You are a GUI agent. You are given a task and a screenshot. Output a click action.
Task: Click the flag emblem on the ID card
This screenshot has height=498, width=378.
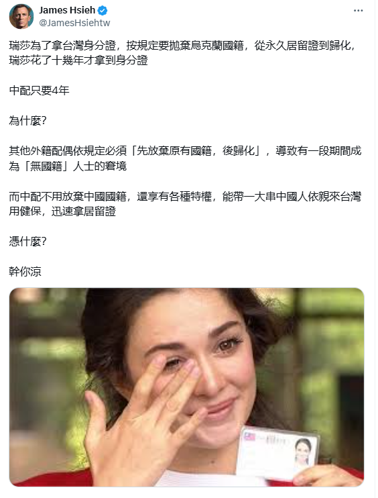pos(249,437)
